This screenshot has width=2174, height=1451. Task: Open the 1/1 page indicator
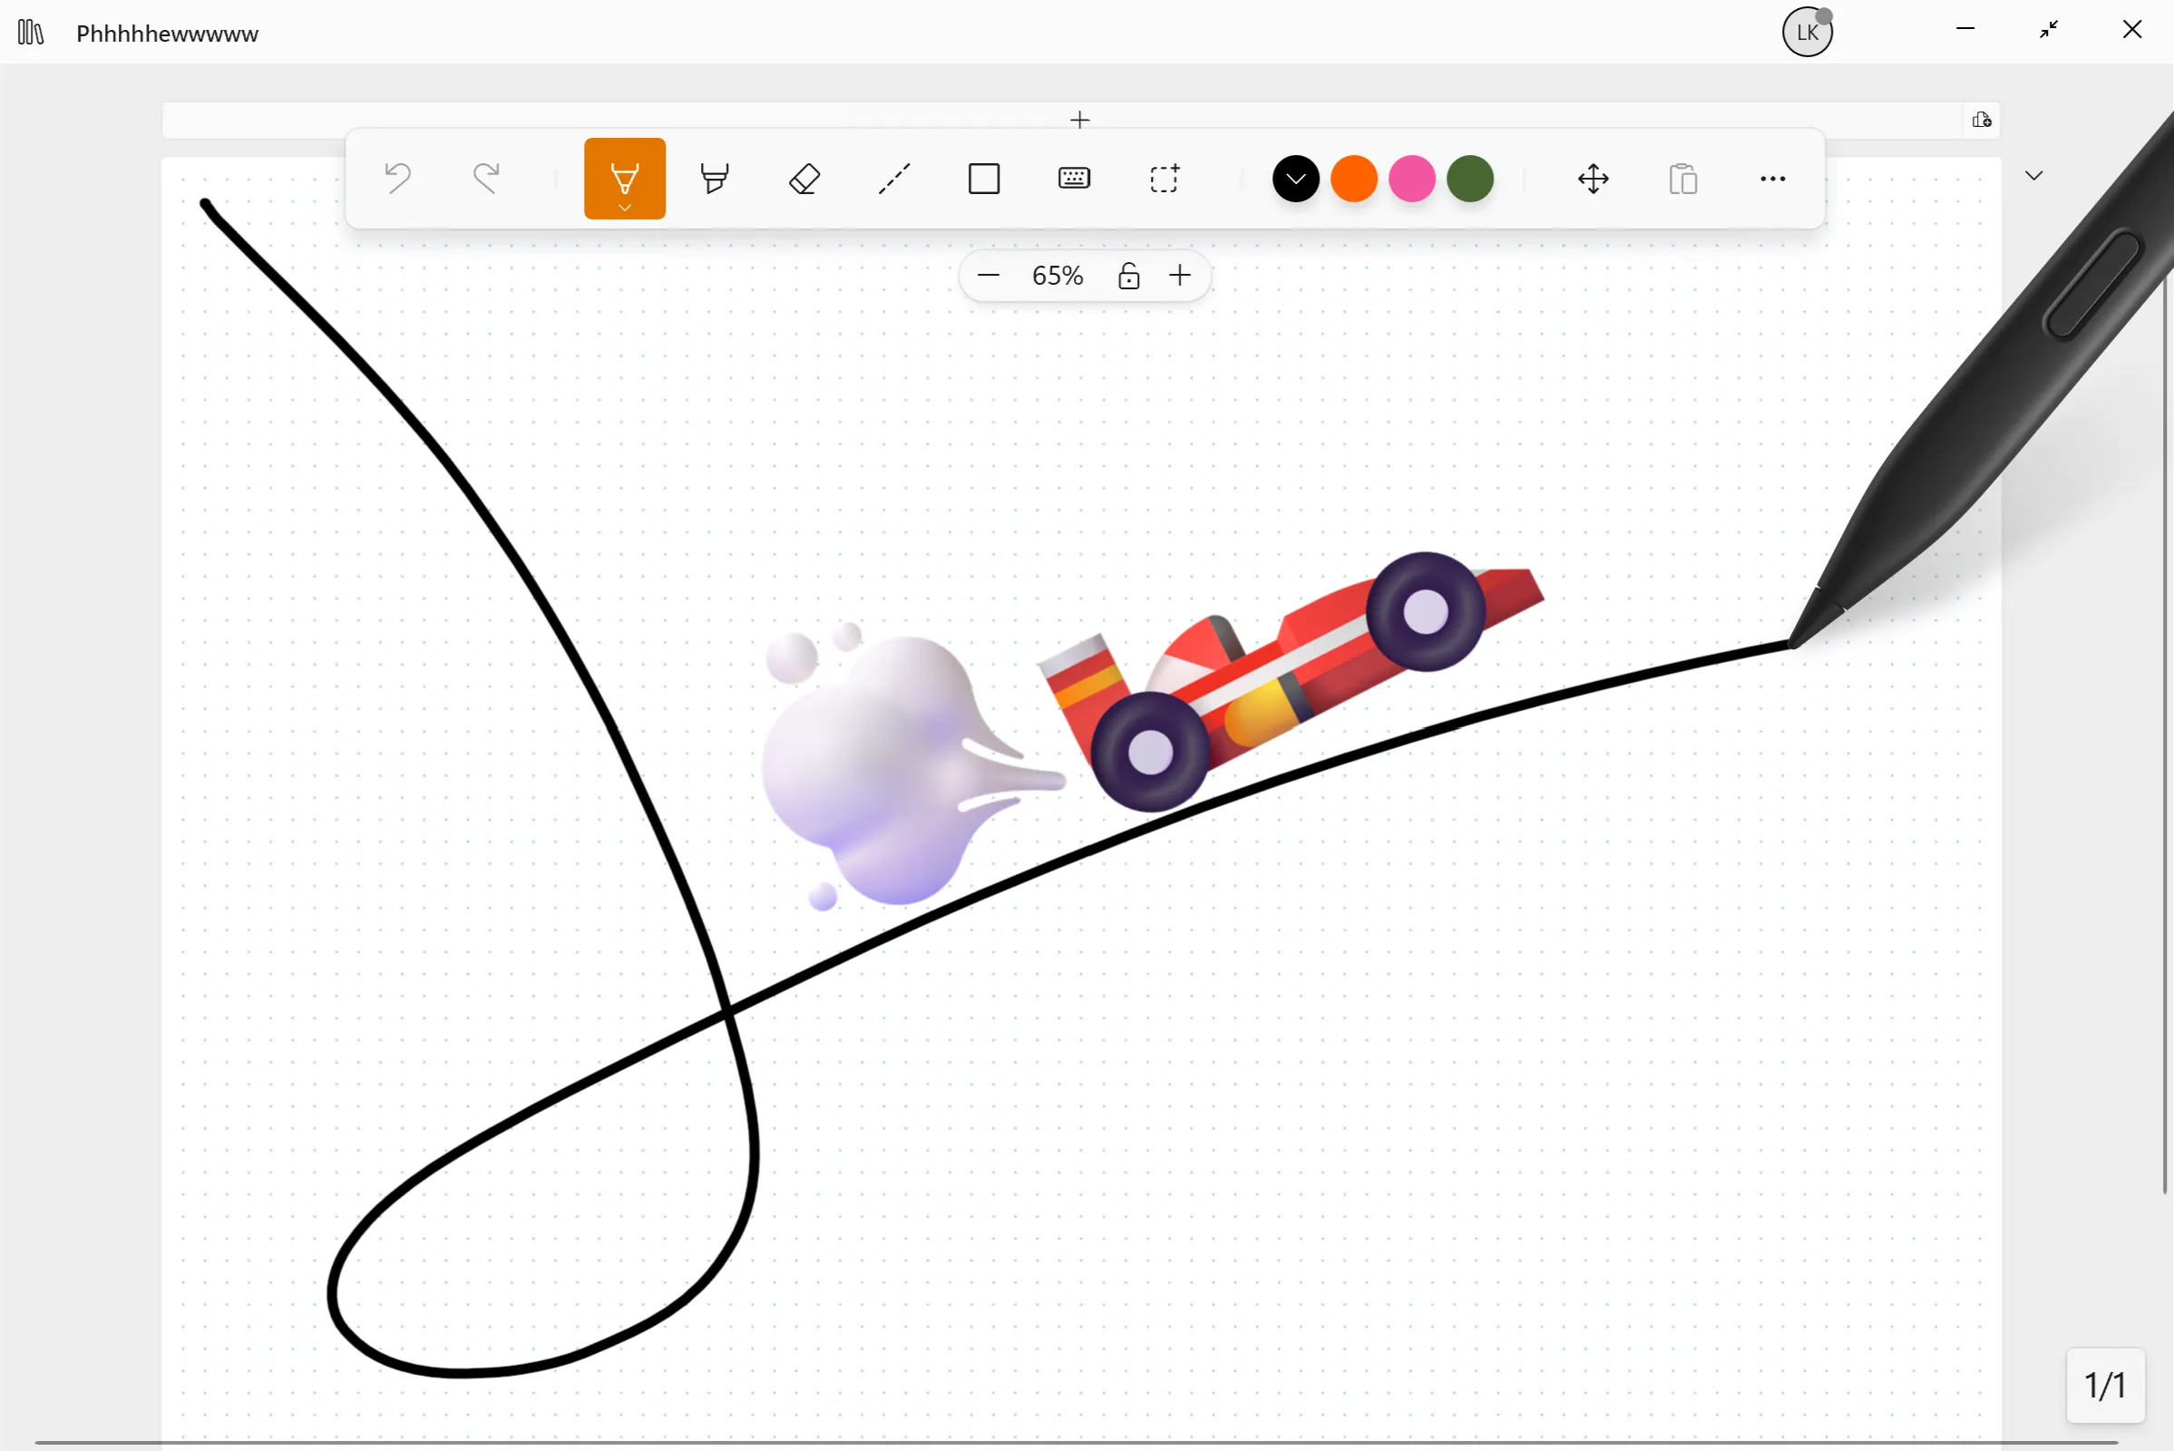click(x=2105, y=1386)
